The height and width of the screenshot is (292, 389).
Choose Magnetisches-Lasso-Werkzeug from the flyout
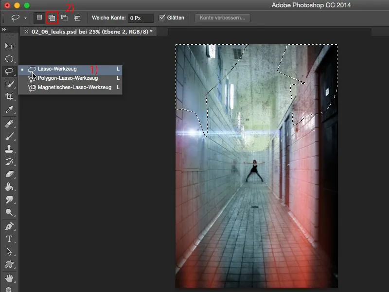74,88
